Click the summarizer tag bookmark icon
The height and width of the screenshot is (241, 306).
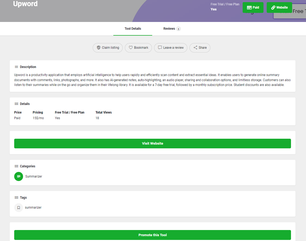[x=18, y=208]
